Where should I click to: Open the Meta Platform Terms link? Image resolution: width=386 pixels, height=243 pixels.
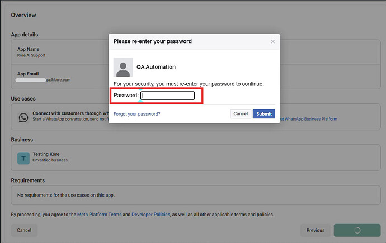point(100,215)
